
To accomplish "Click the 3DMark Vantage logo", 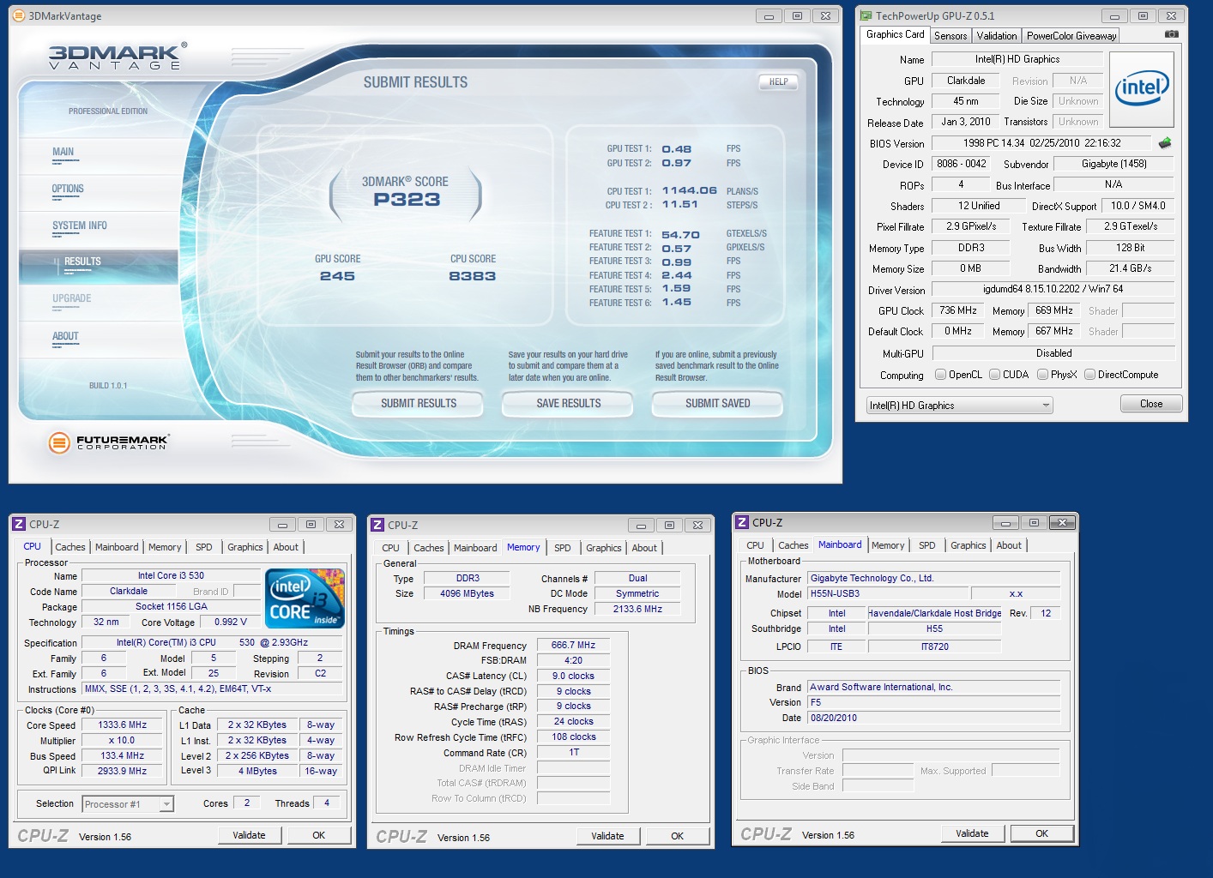I will tap(118, 56).
